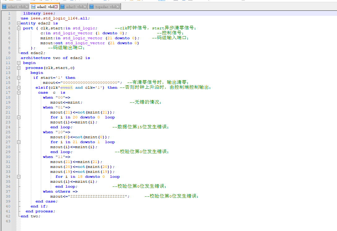Collapse the architecture begin fold at line 11
The image size is (337, 231).
[19, 63]
